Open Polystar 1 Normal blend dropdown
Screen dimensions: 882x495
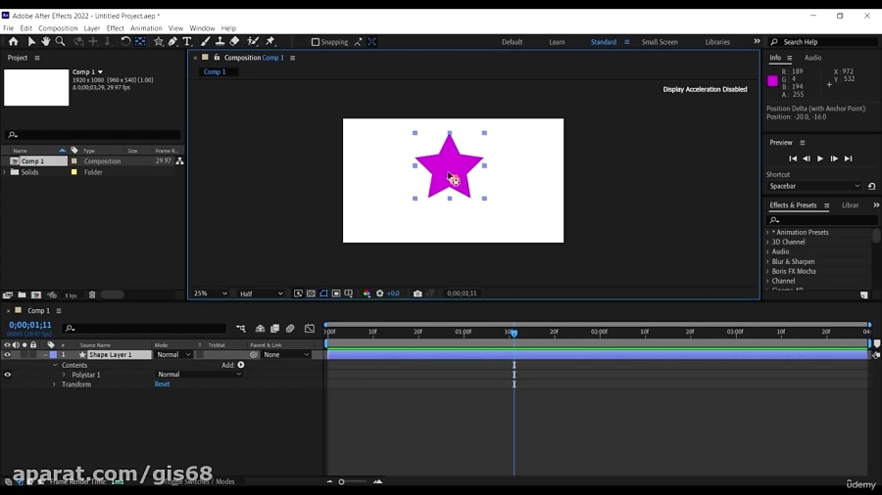[199, 375]
